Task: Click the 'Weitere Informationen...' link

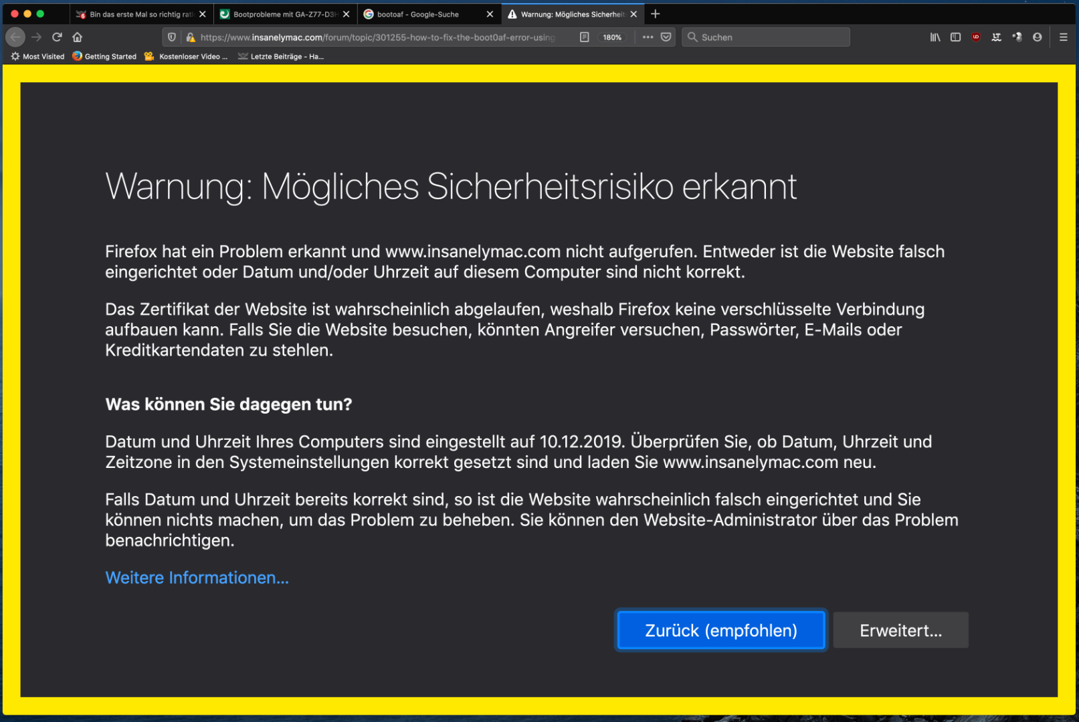Action: pyautogui.click(x=197, y=578)
